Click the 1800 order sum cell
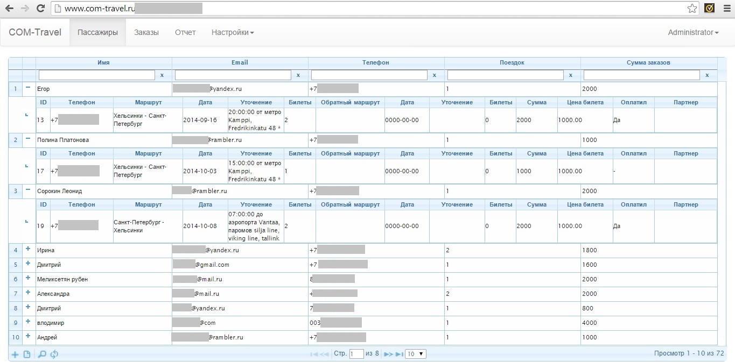Image resolution: width=735 pixels, height=362 pixels. point(649,250)
